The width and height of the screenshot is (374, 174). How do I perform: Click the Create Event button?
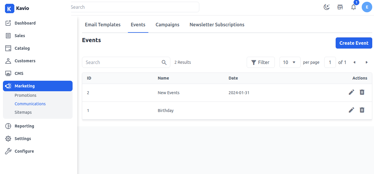[x=354, y=43]
